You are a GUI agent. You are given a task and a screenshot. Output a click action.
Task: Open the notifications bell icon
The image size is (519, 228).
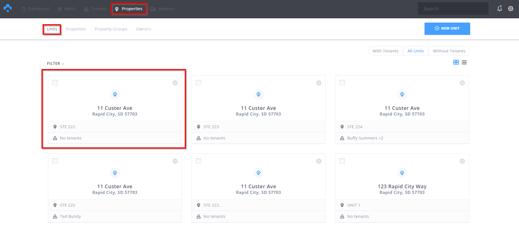[500, 8]
